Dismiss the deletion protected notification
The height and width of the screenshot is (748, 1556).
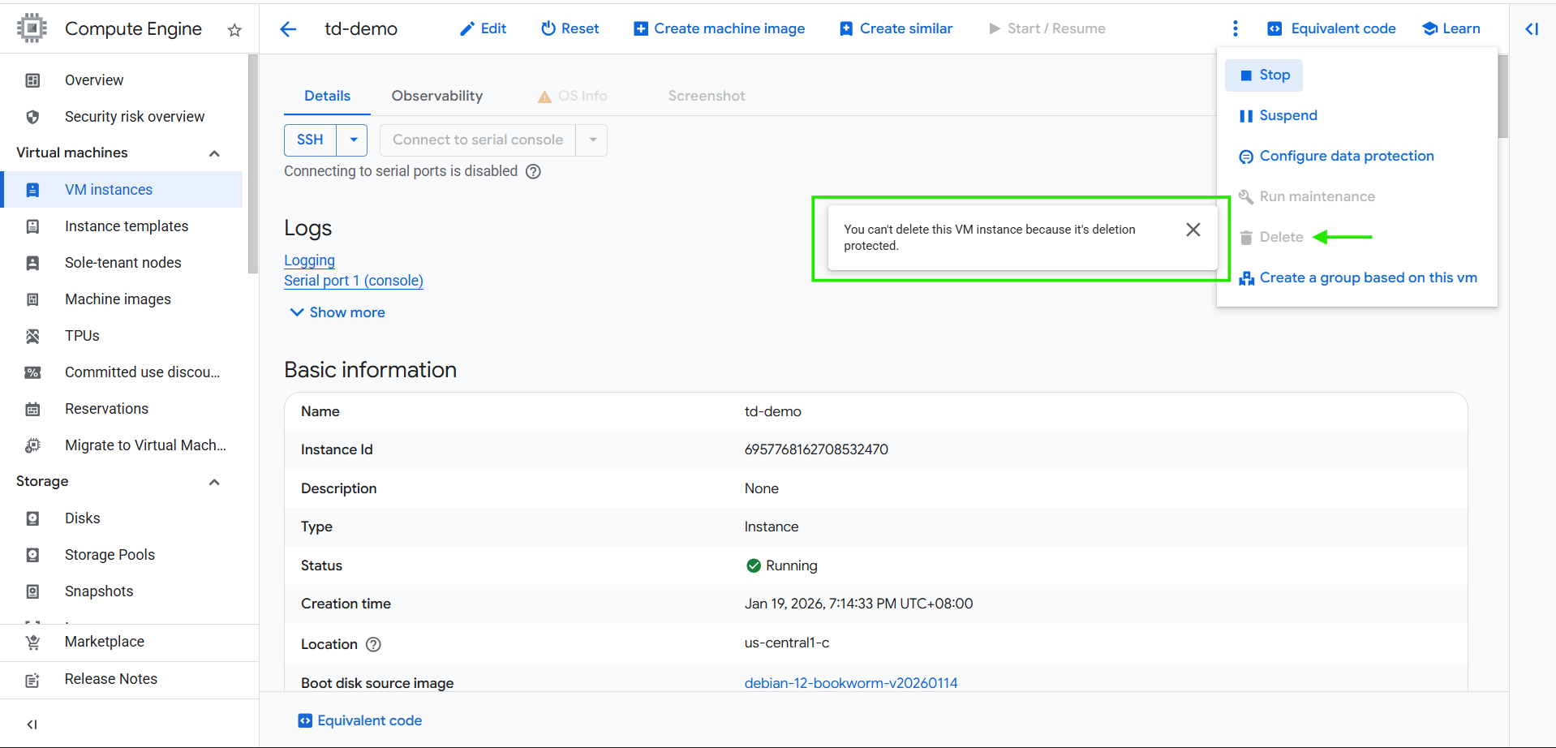pos(1193,230)
